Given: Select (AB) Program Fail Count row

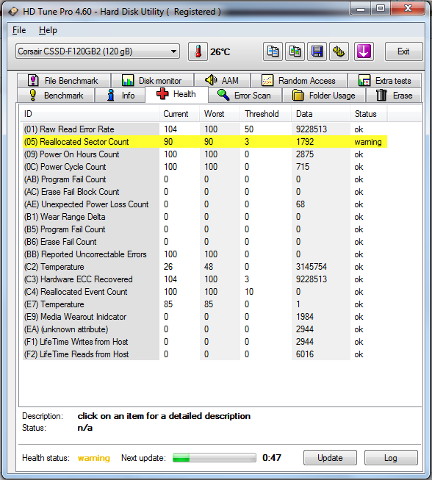Looking at the screenshot, I should point(205,179).
